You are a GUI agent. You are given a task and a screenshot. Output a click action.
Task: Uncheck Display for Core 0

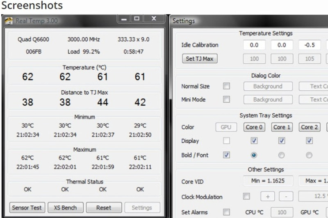click(254, 141)
